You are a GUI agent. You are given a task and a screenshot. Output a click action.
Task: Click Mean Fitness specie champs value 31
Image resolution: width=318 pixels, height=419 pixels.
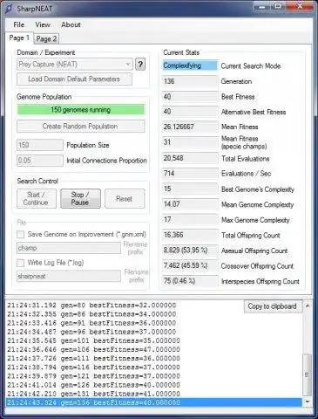click(190, 142)
